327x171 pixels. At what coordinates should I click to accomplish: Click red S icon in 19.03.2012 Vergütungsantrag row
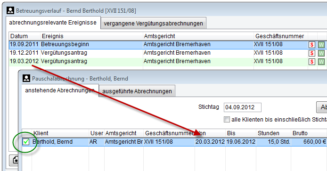(312, 62)
